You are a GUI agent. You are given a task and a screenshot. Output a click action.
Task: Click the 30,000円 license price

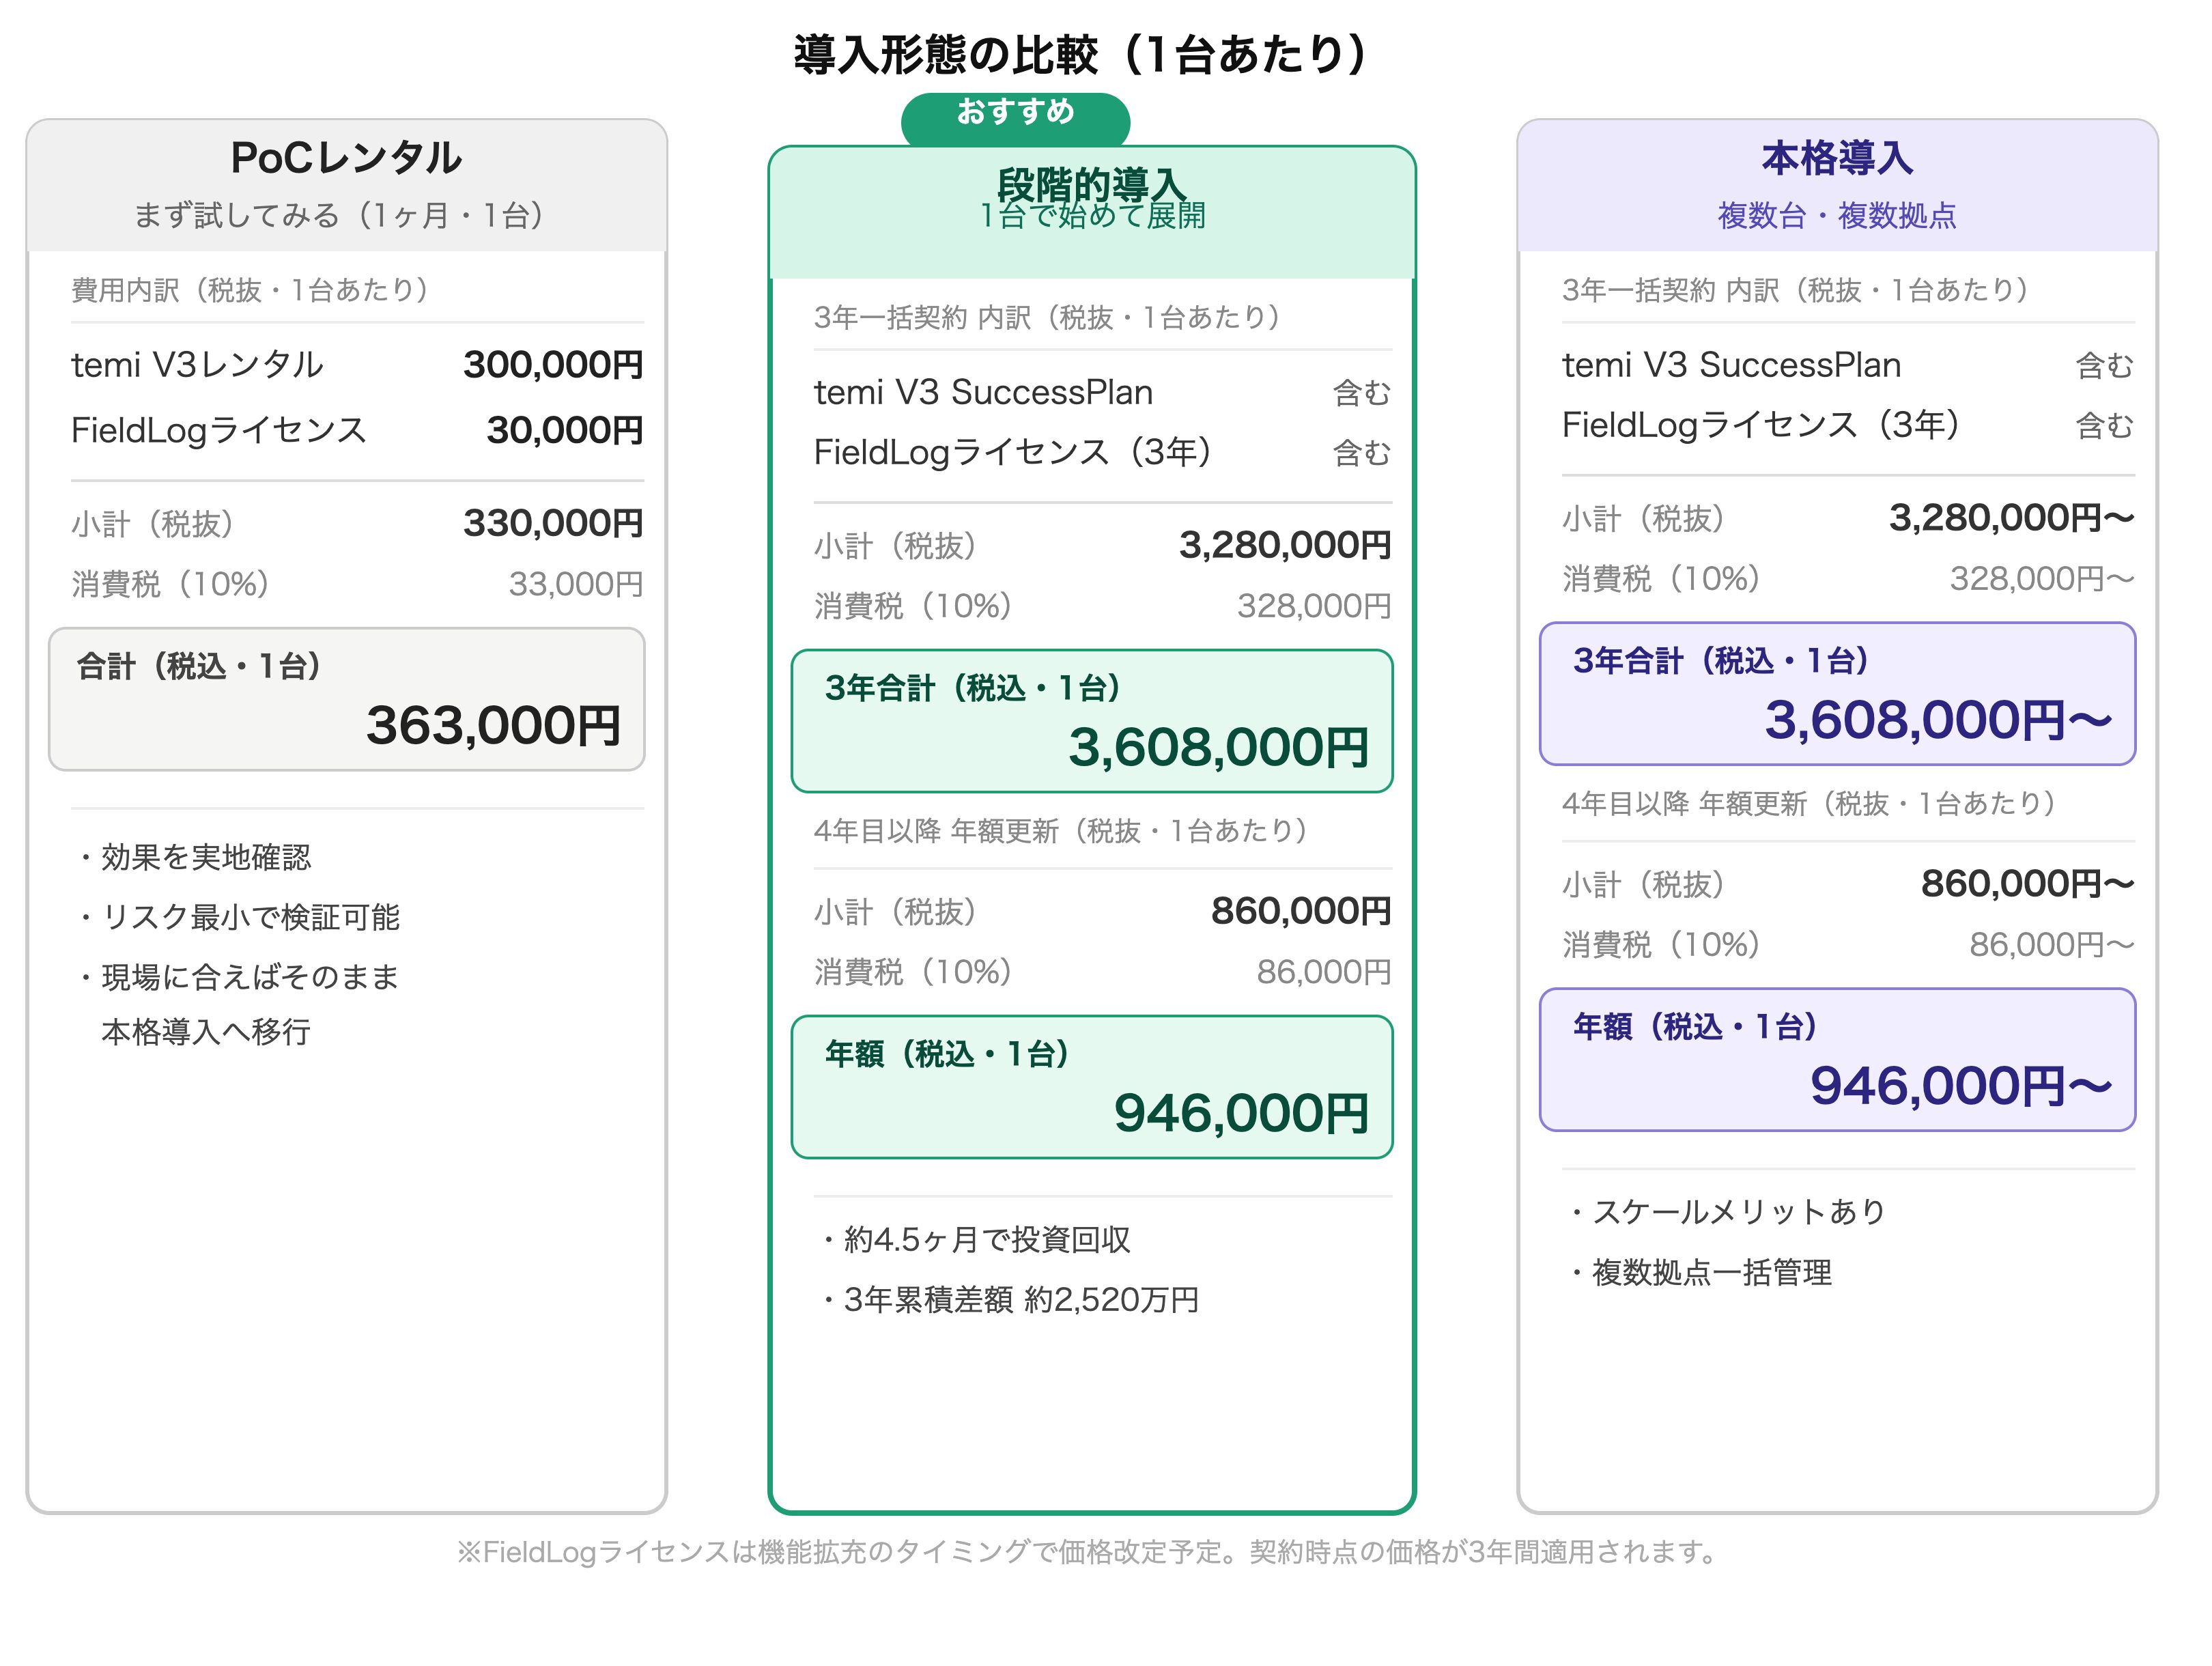pyautogui.click(x=565, y=430)
